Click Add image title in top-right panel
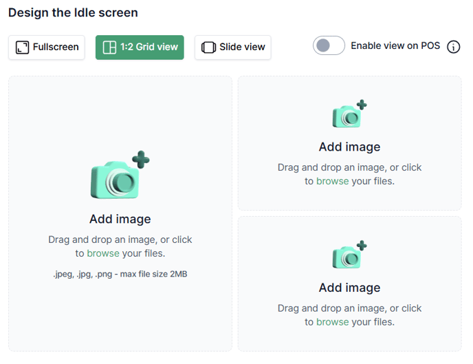 pos(349,147)
